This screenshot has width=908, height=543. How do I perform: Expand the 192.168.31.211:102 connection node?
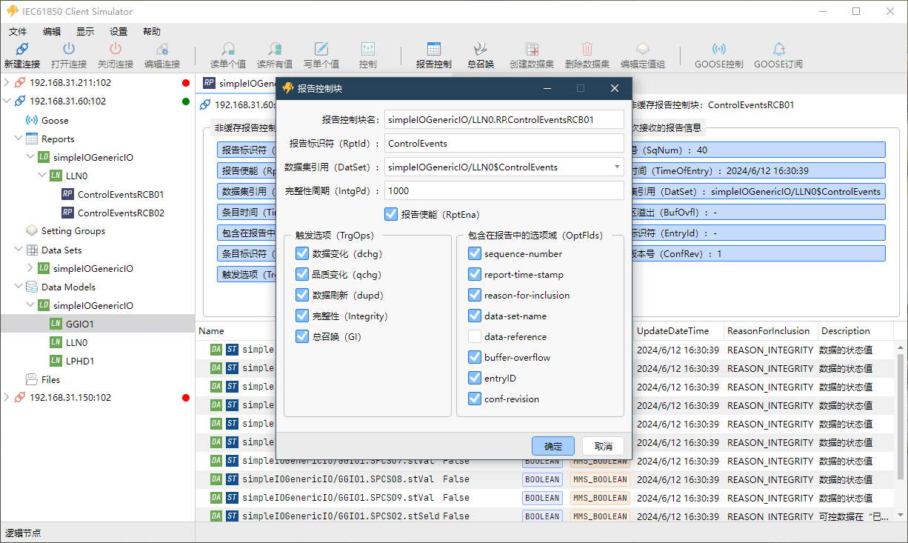(7, 82)
